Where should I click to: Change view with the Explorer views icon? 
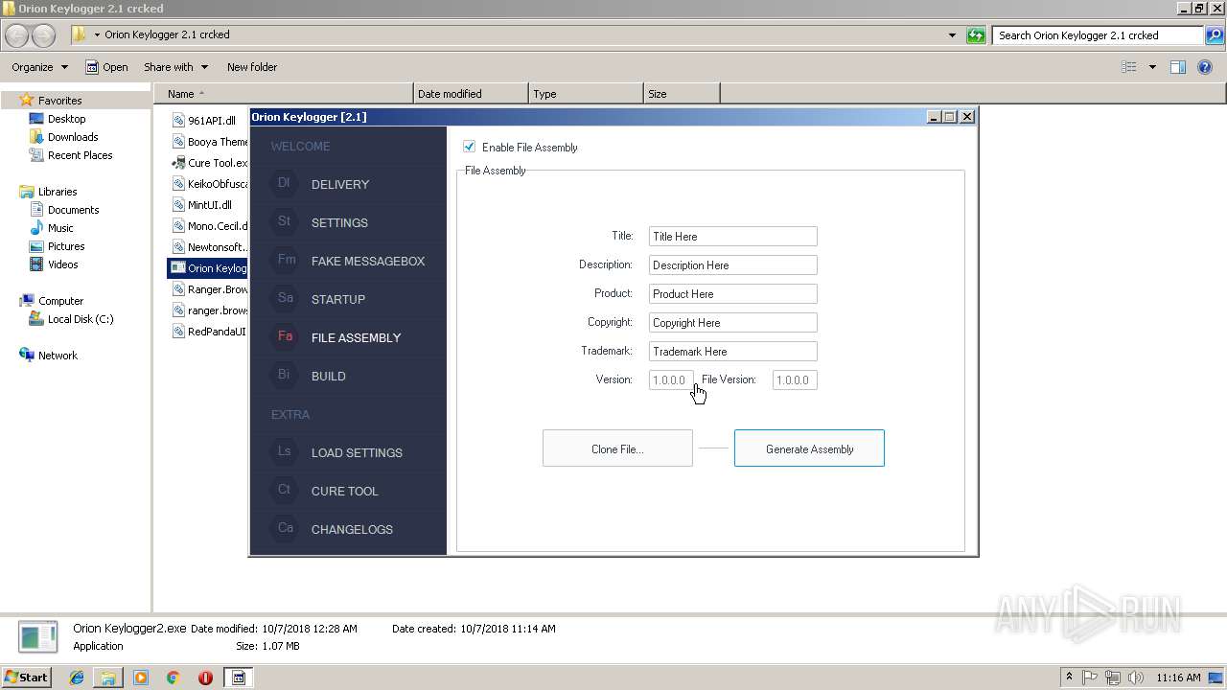pos(1129,67)
